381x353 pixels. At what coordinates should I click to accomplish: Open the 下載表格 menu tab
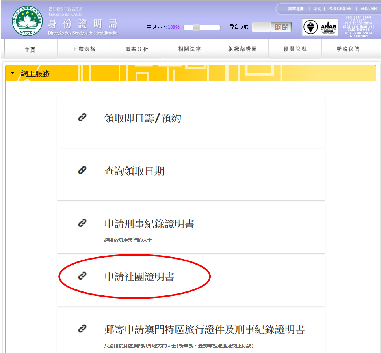coord(84,49)
